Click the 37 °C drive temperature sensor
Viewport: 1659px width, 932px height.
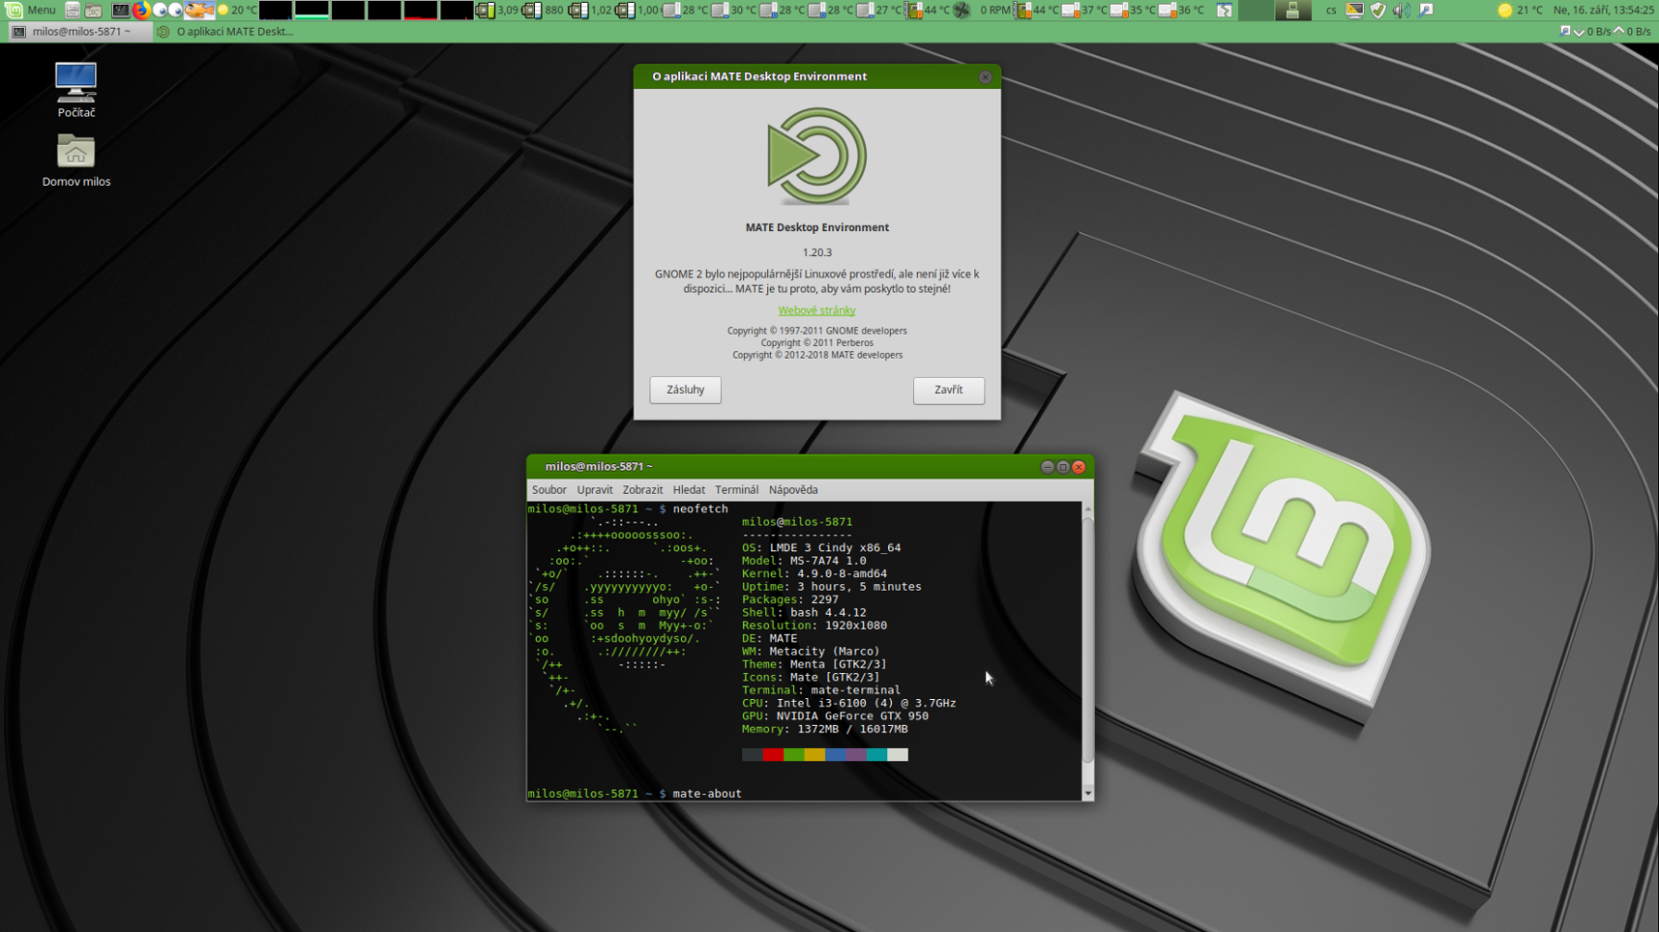click(x=1084, y=10)
